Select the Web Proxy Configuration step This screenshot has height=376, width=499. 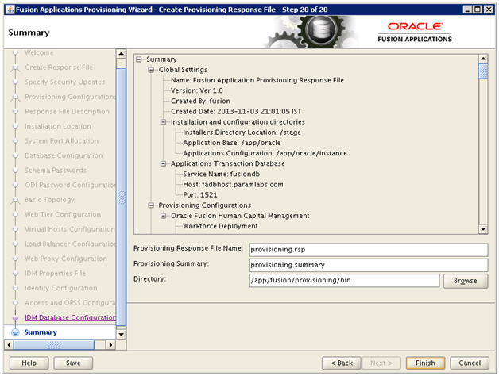coord(66,259)
